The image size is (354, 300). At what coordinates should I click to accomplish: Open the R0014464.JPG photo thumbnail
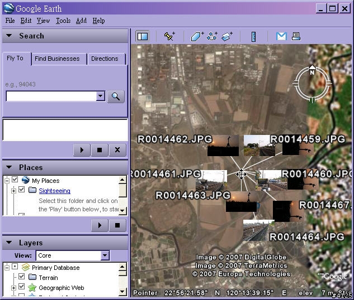click(258, 230)
